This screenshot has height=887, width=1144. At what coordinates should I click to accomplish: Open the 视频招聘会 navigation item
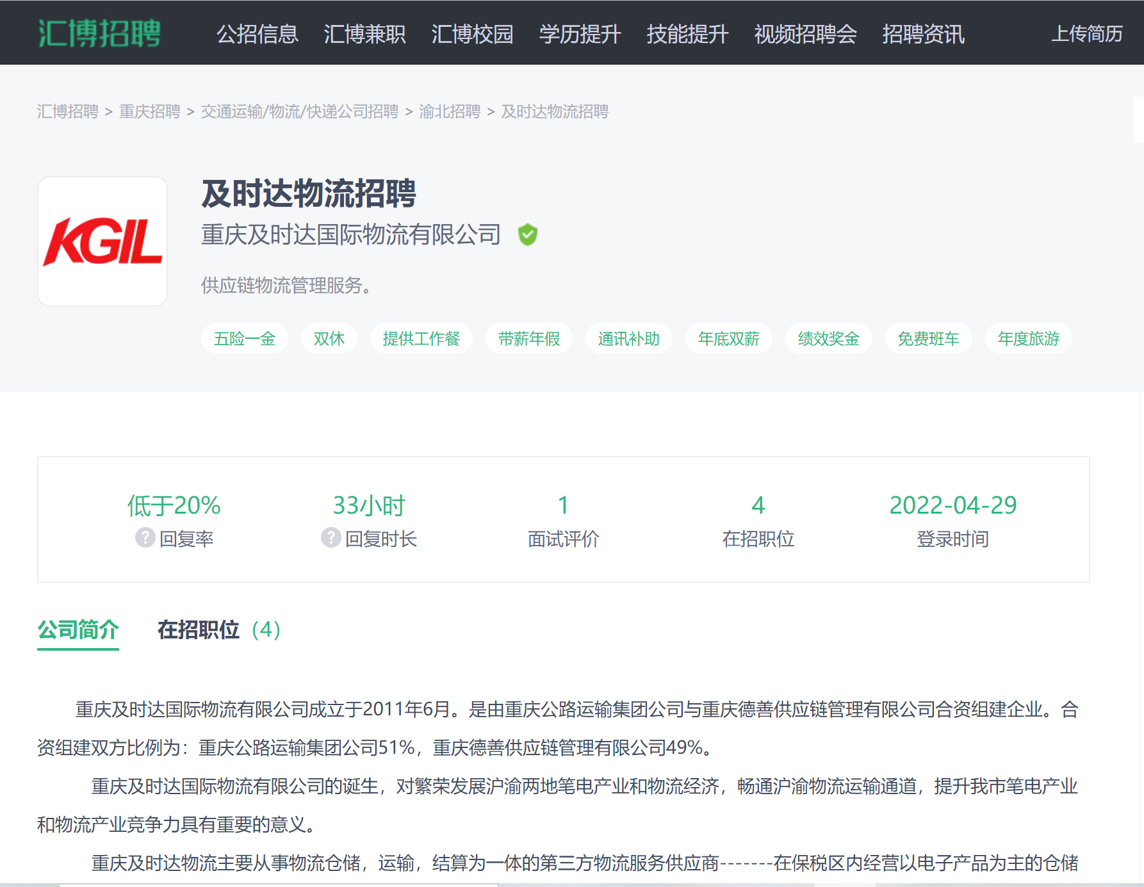[x=806, y=33]
